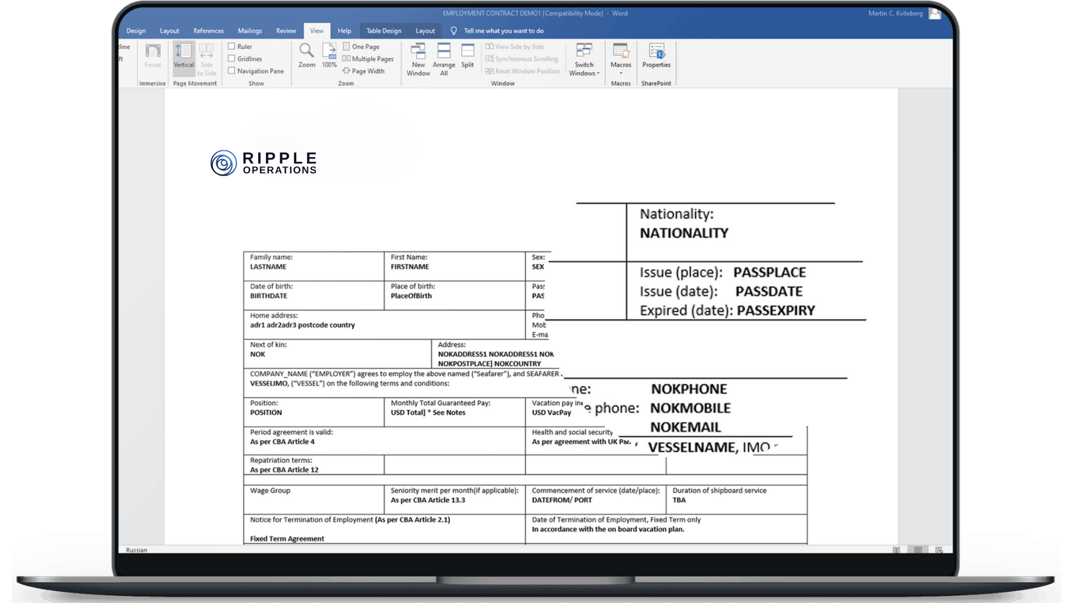Click the VESSELIMO placeholder text
This screenshot has width=1073, height=603.
269,384
